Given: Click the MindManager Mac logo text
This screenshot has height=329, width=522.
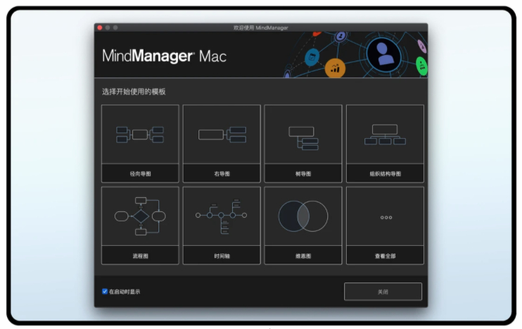Looking at the screenshot, I should click(x=164, y=56).
